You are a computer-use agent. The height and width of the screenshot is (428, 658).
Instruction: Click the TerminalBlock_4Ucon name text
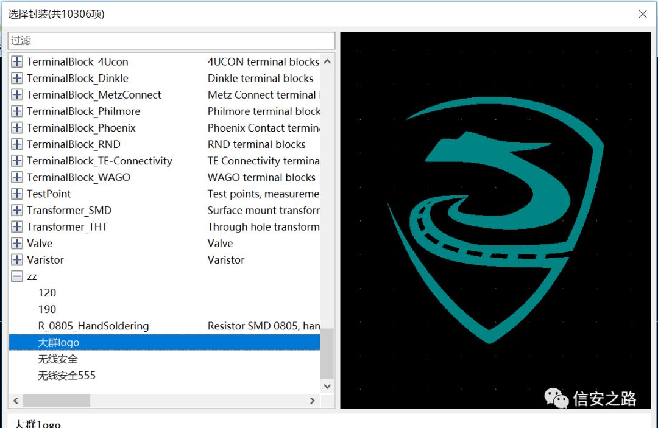[77, 61]
